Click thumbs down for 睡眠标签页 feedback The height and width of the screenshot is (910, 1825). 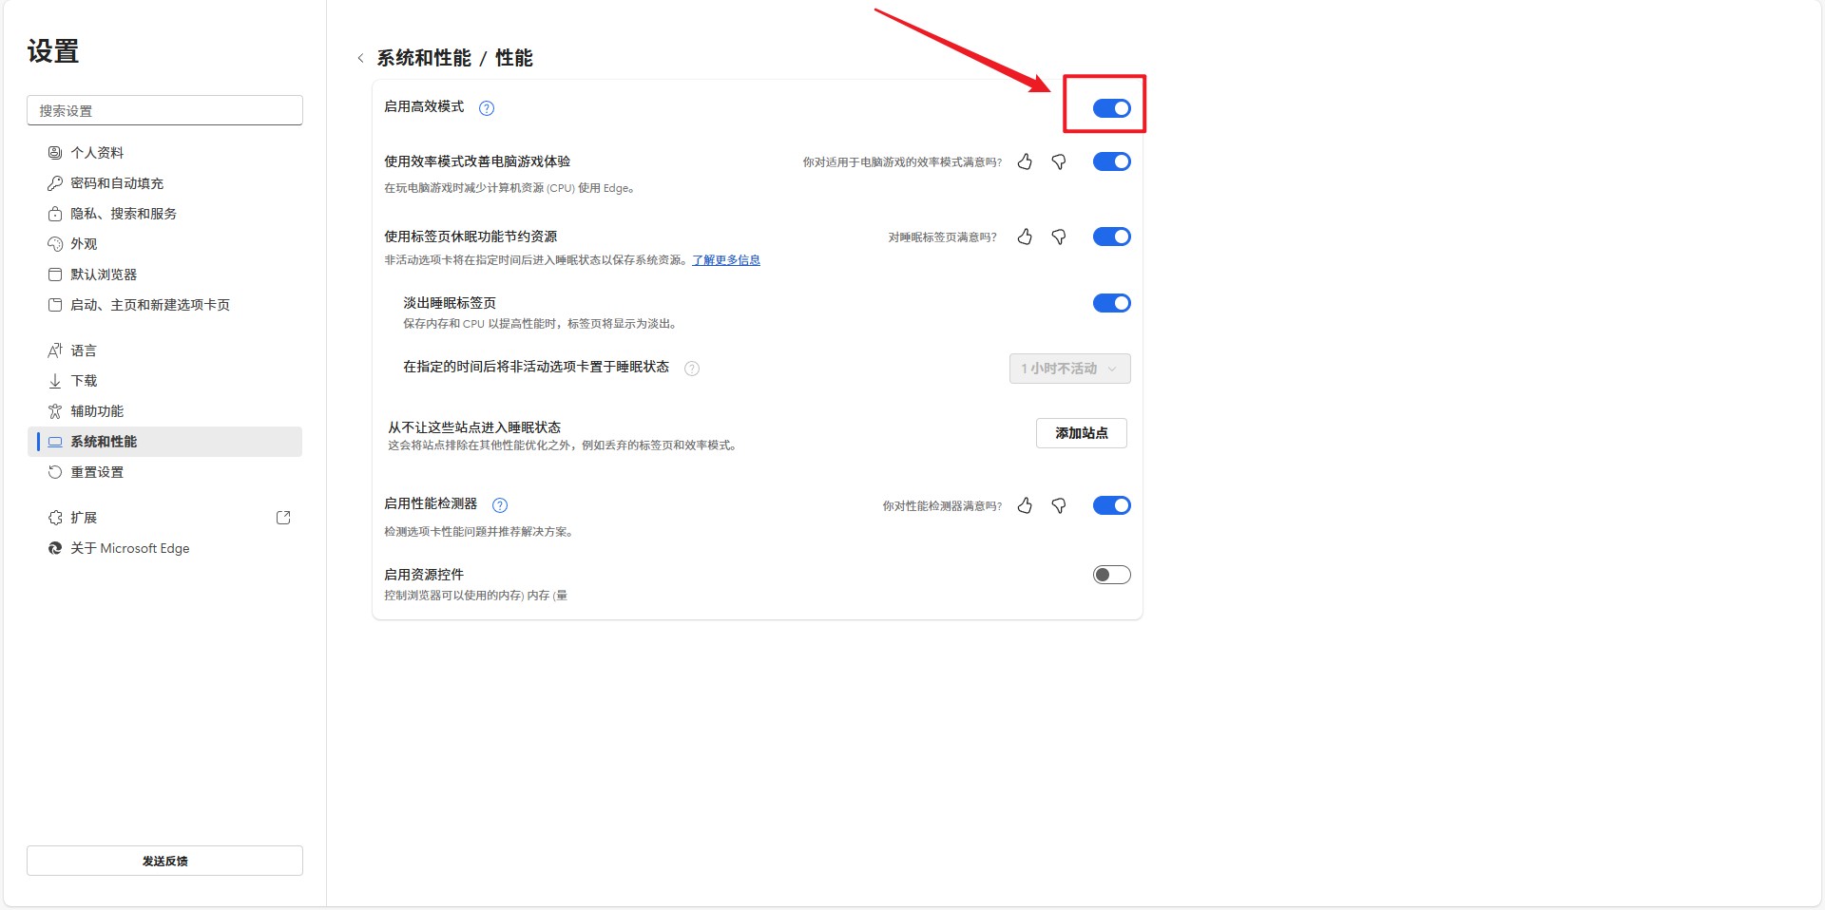1058,237
